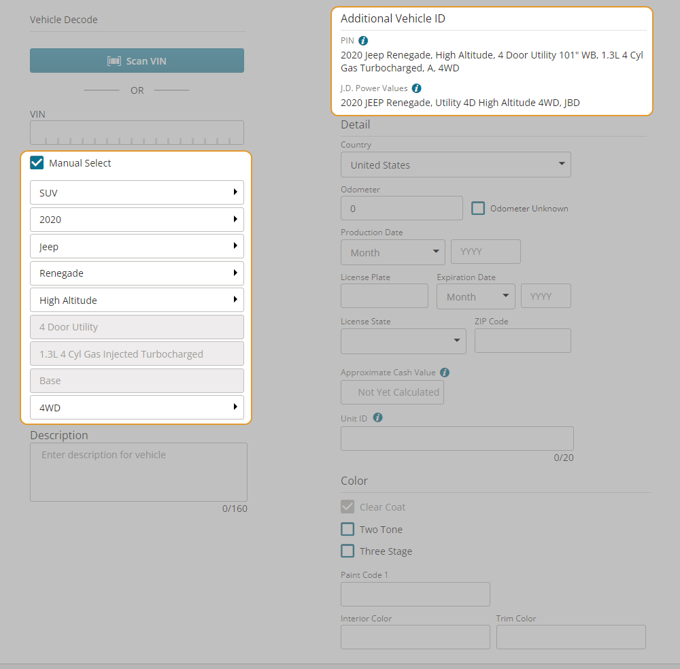
Task: Uncheck the Manual Select checkbox
Action: pyautogui.click(x=37, y=163)
